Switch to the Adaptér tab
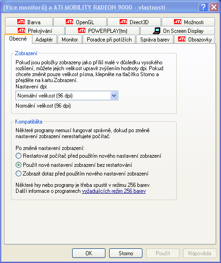 44,40
